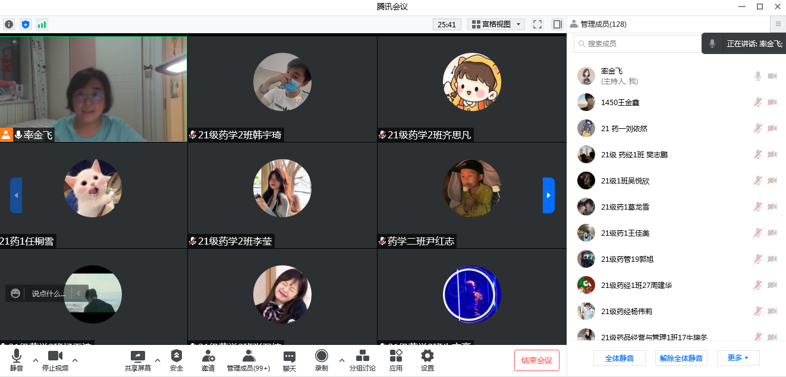The image size is (786, 377).
Task: Go to the next page of videos
Action: tap(549, 195)
